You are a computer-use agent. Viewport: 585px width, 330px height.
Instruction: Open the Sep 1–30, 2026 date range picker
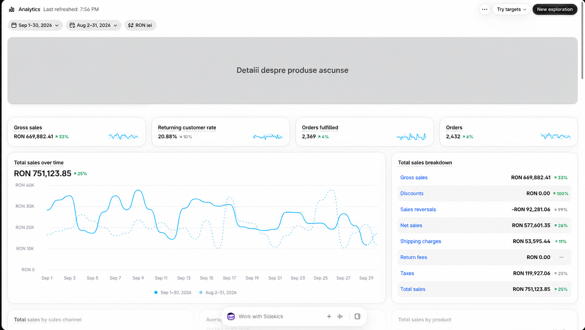point(35,25)
